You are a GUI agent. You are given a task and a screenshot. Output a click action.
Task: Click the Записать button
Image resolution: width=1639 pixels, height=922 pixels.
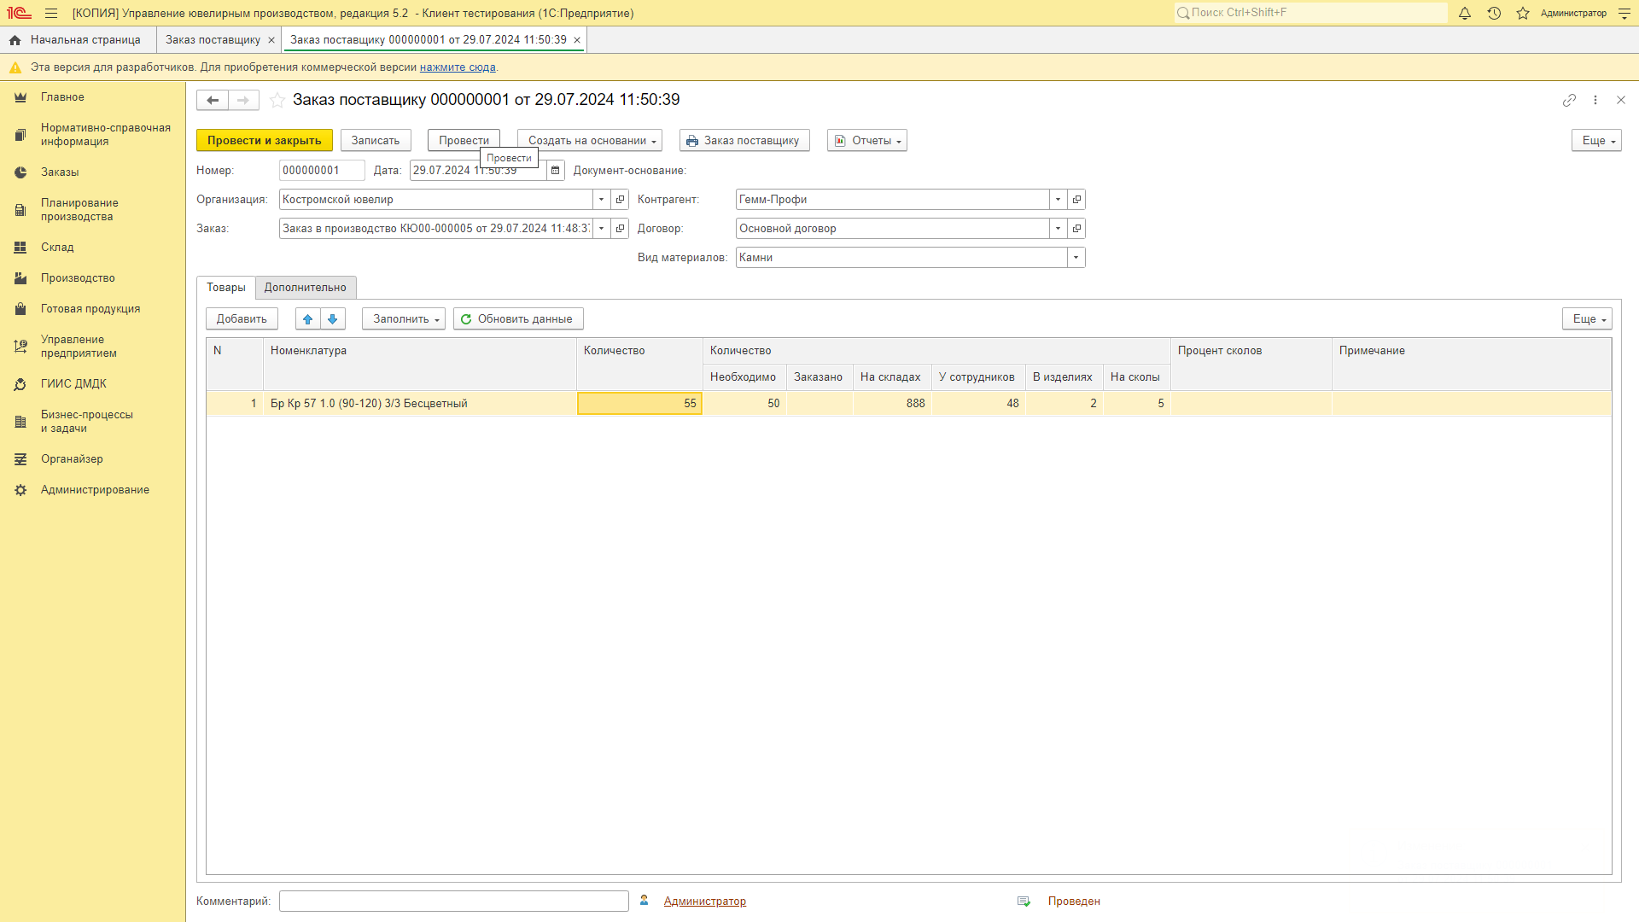[376, 141]
